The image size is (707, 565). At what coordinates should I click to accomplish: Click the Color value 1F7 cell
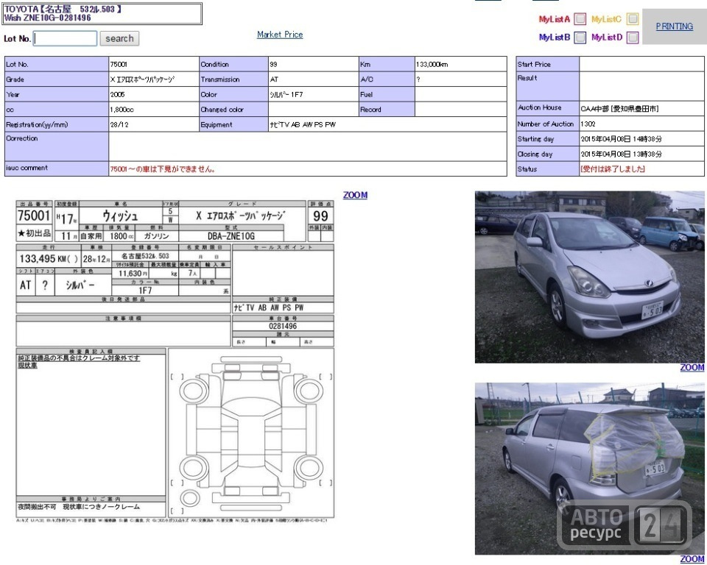pos(314,94)
